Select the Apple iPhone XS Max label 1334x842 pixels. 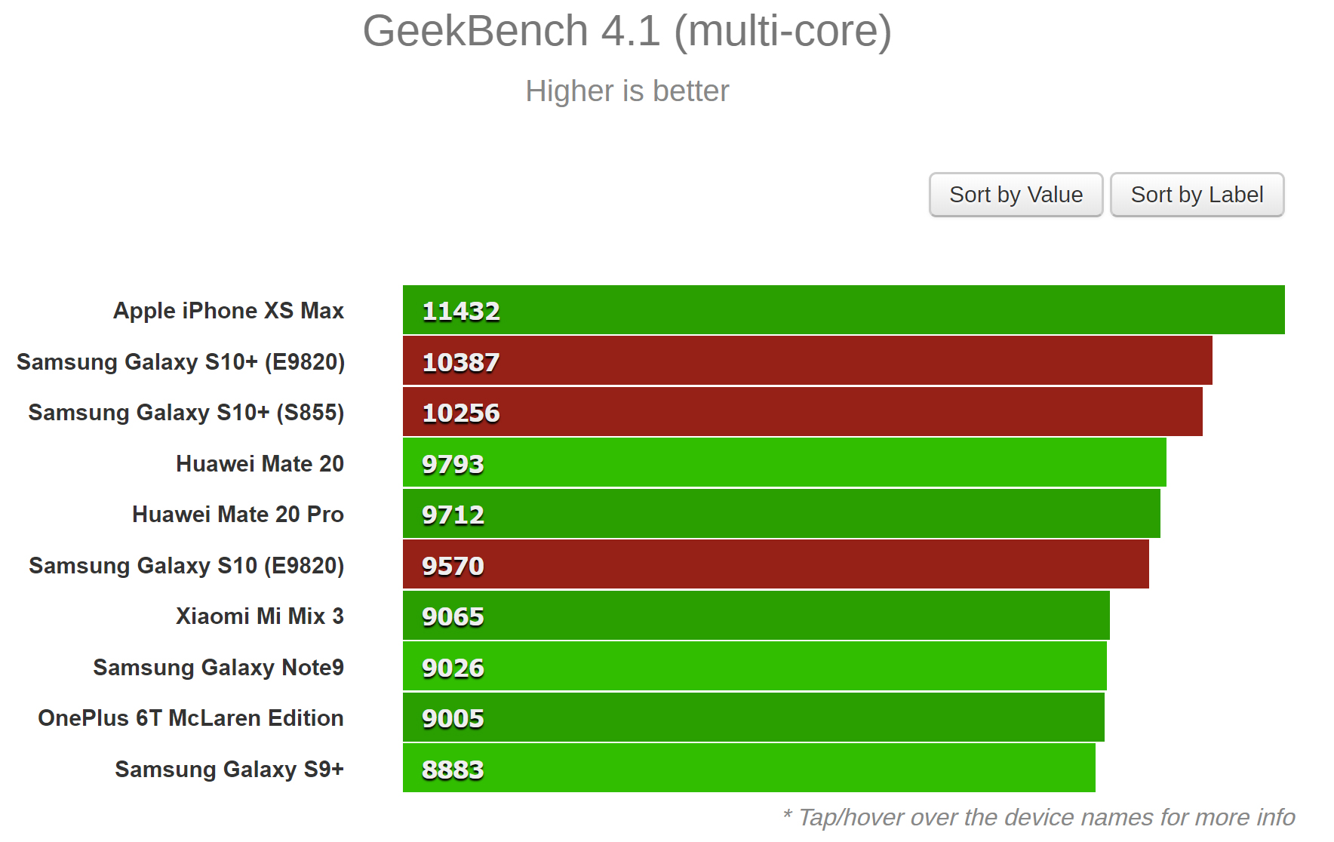229,311
